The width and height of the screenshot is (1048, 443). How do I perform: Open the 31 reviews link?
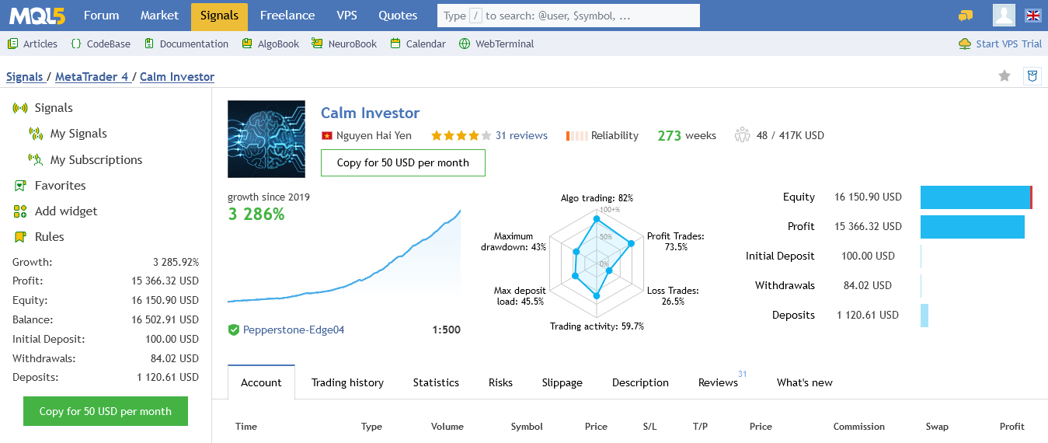[521, 135]
